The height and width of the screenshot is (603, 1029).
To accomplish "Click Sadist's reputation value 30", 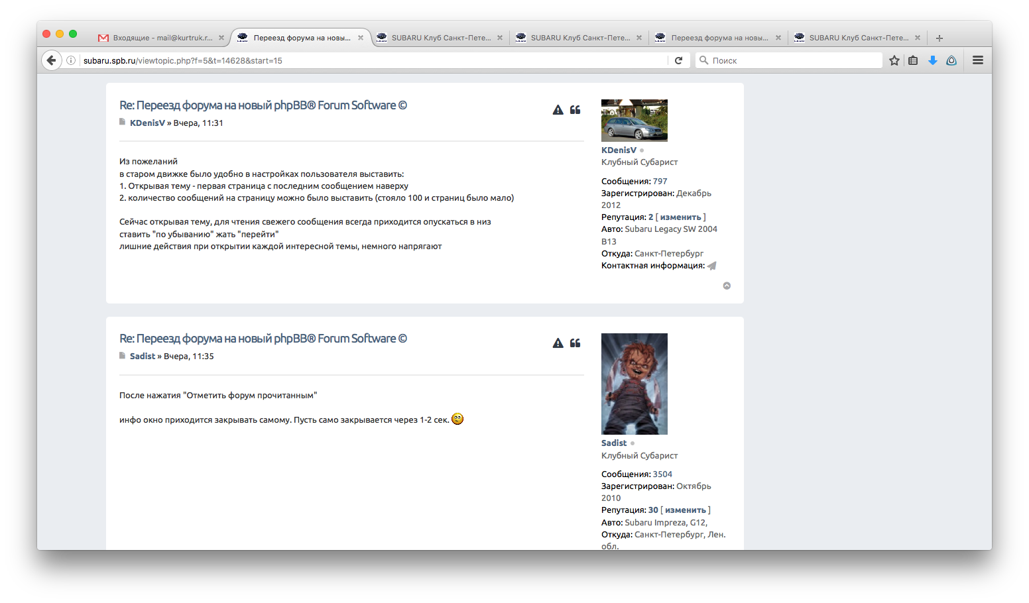I will pyautogui.click(x=654, y=510).
